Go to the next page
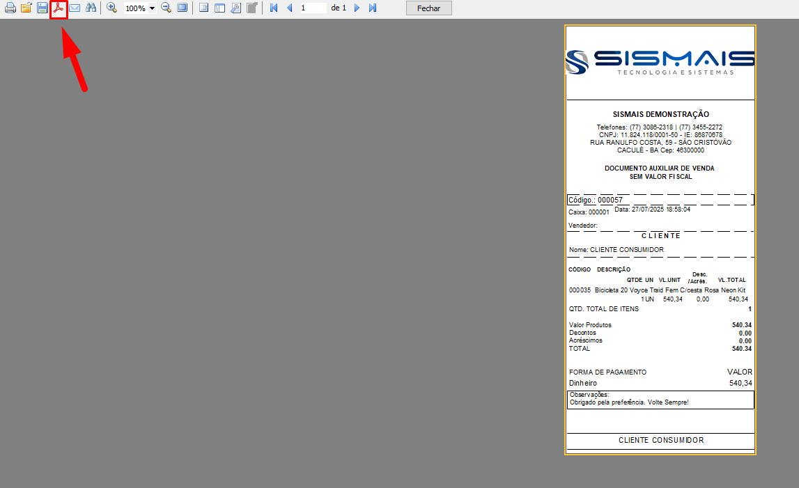The height and width of the screenshot is (488, 799). click(357, 8)
